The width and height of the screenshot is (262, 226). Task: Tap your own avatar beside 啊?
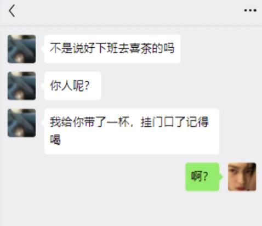pos(242,177)
